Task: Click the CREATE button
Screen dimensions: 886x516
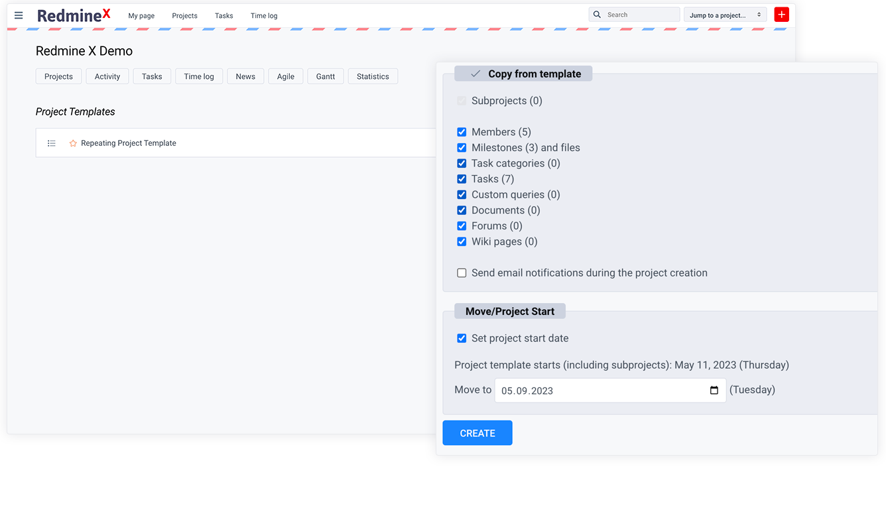Action: click(x=477, y=433)
